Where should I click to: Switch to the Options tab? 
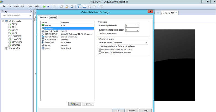click(x=53, y=18)
